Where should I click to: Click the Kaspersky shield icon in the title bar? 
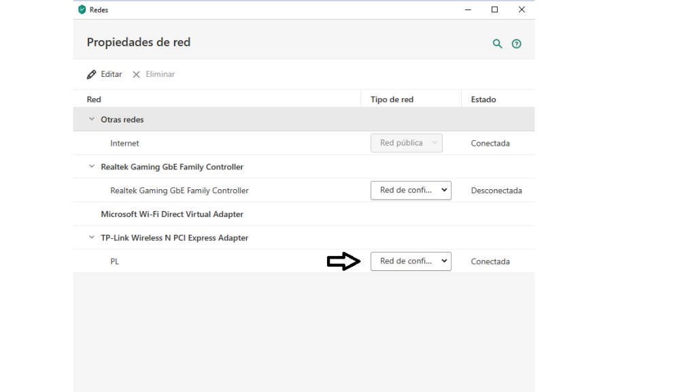coord(83,10)
